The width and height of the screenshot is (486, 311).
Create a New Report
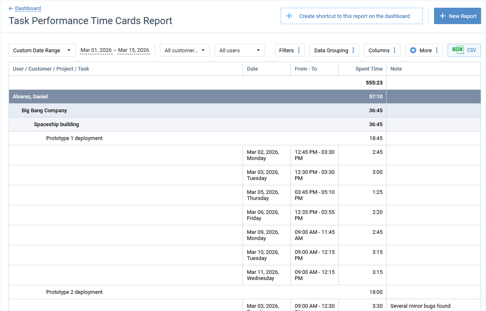pos(457,16)
